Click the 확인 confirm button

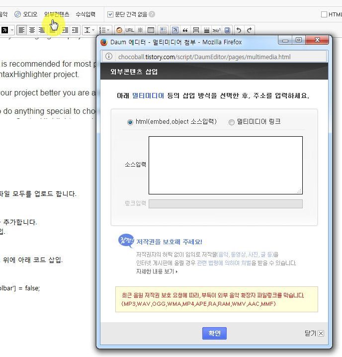pos(214,333)
